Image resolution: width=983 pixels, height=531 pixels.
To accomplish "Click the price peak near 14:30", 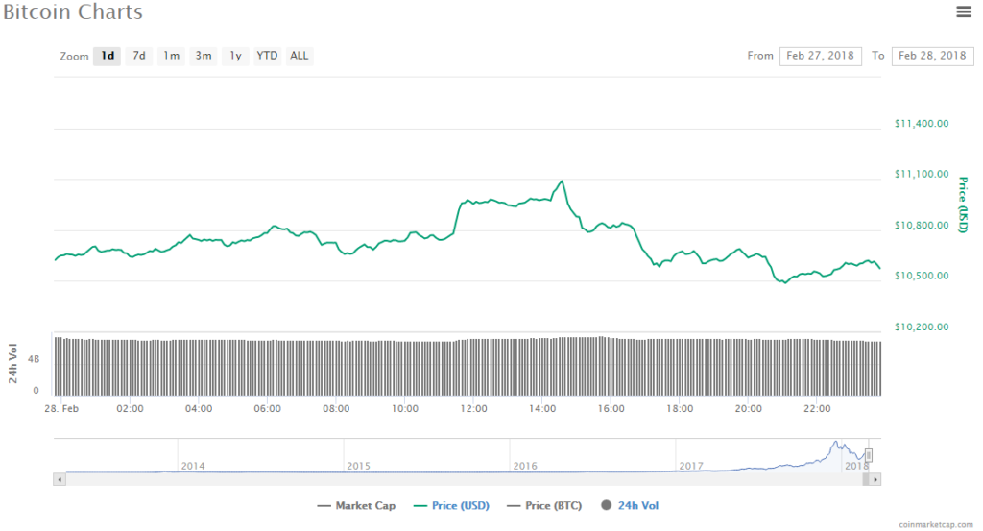I will pos(562,181).
